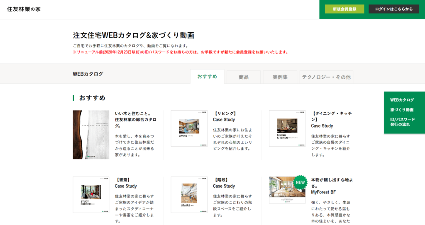425x225 pixels.
Task: Click the リビングを紹介します description text
Action: pyautogui.click(x=232, y=139)
